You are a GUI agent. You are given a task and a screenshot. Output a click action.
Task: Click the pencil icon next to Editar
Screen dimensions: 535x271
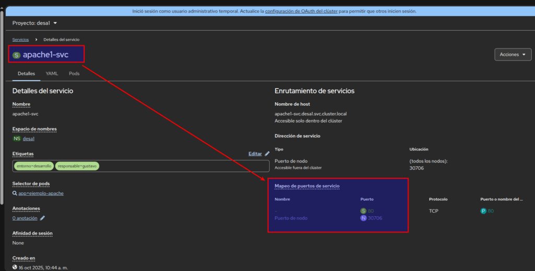pos(267,154)
